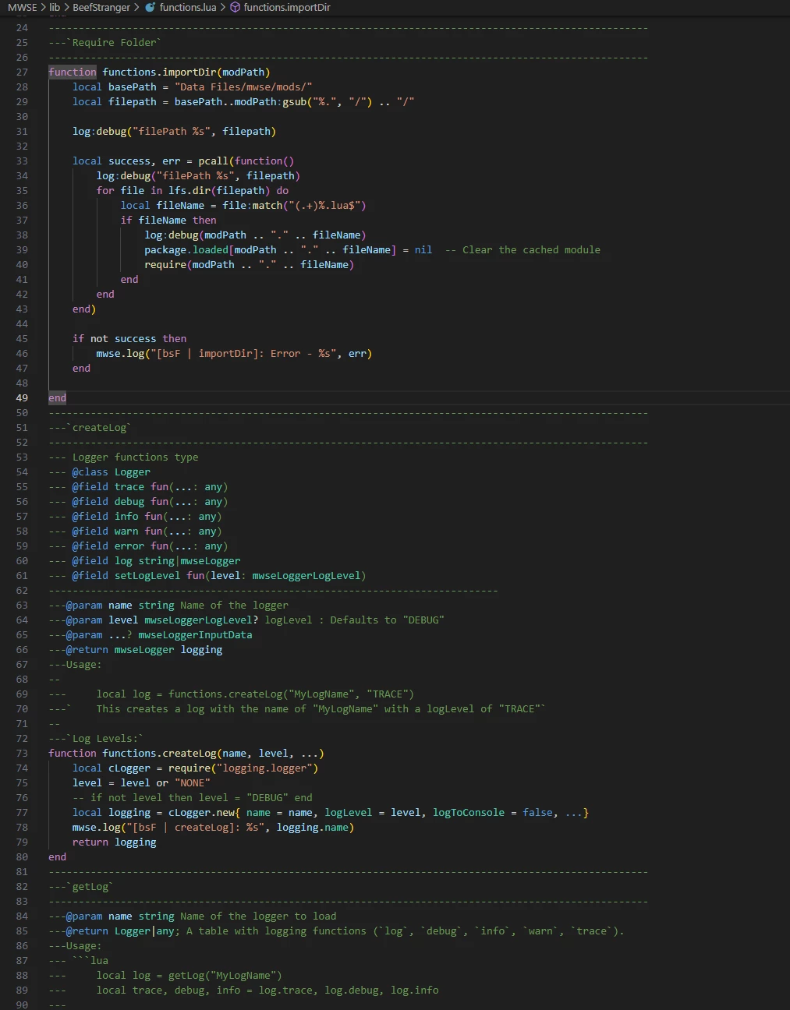Image resolution: width=790 pixels, height=1010 pixels.
Task: Click package.loaded on line 39
Action: click(x=186, y=250)
